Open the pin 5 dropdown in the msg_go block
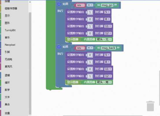The image size is (160, 116). click(x=107, y=12)
